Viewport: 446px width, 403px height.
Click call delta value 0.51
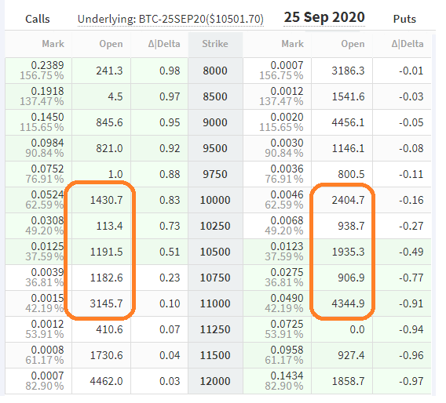[x=170, y=252]
